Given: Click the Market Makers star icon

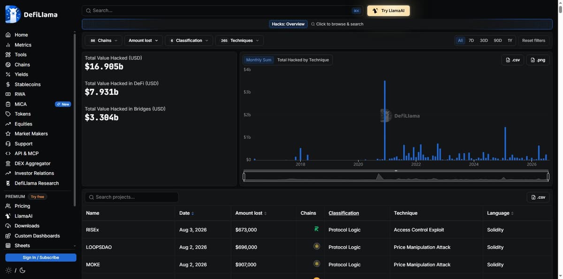Looking at the screenshot, I should tap(8, 134).
